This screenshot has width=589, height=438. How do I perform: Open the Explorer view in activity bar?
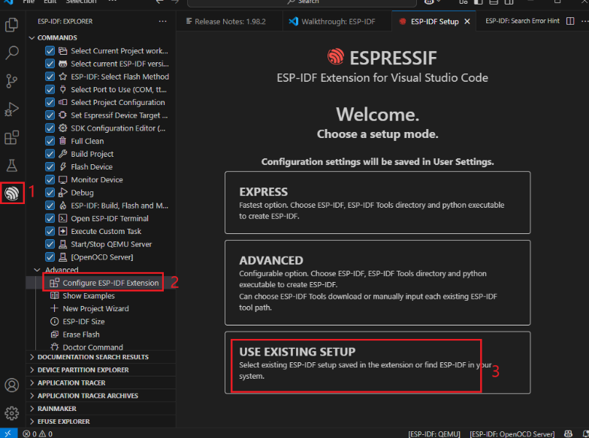tap(12, 25)
